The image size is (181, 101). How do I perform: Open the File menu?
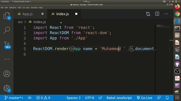click(2, 8)
